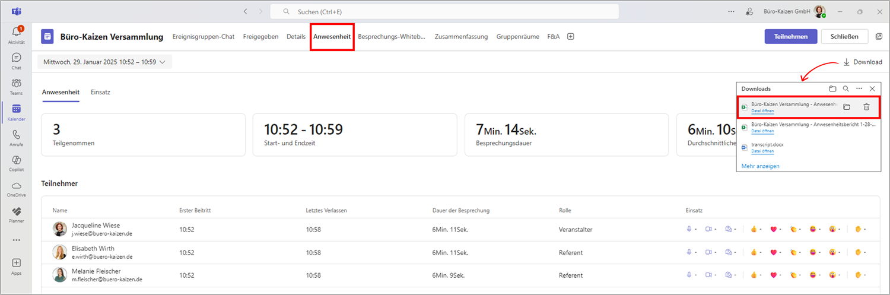
Task: Open the Besprechungs-Whiteboard tab
Action: pyautogui.click(x=392, y=36)
